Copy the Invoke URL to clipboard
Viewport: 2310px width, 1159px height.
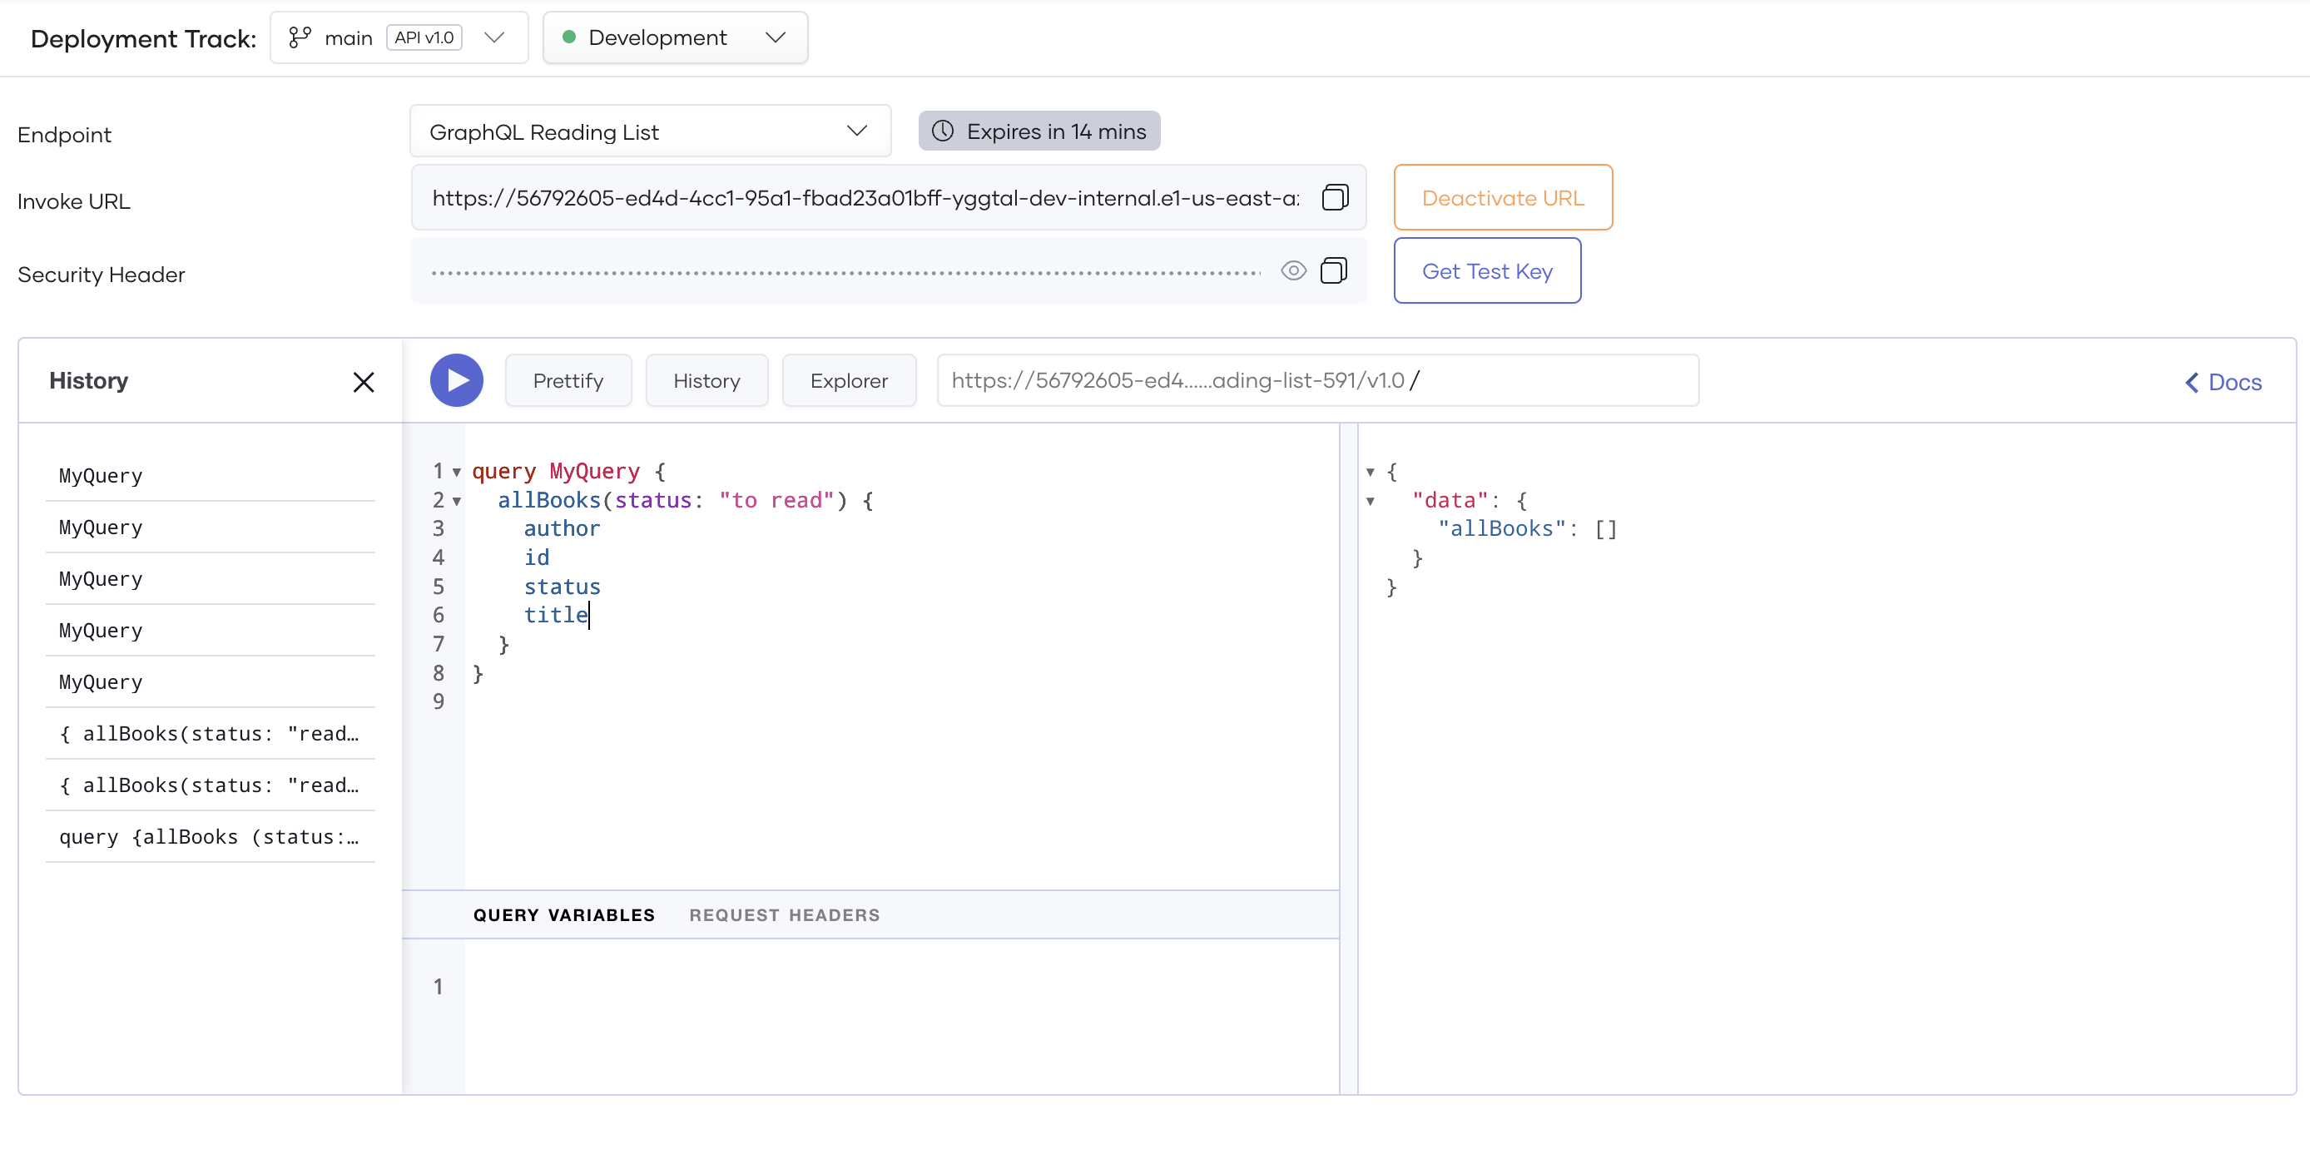(1336, 197)
